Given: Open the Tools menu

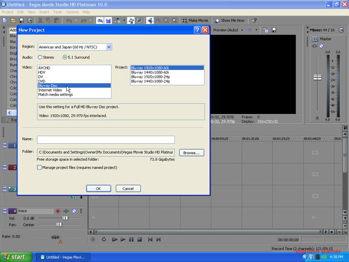Looking at the screenshot, I should click(58, 12).
